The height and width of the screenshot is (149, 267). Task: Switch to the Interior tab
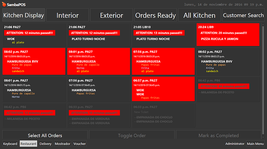click(67, 15)
